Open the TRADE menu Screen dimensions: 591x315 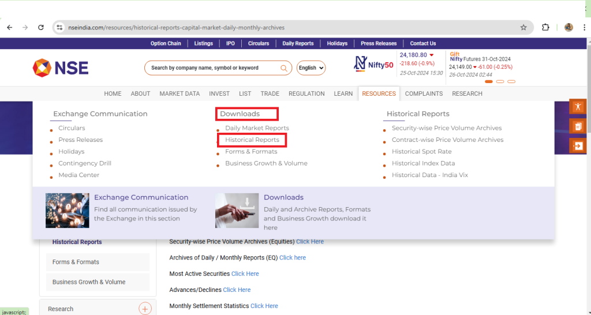tap(270, 93)
